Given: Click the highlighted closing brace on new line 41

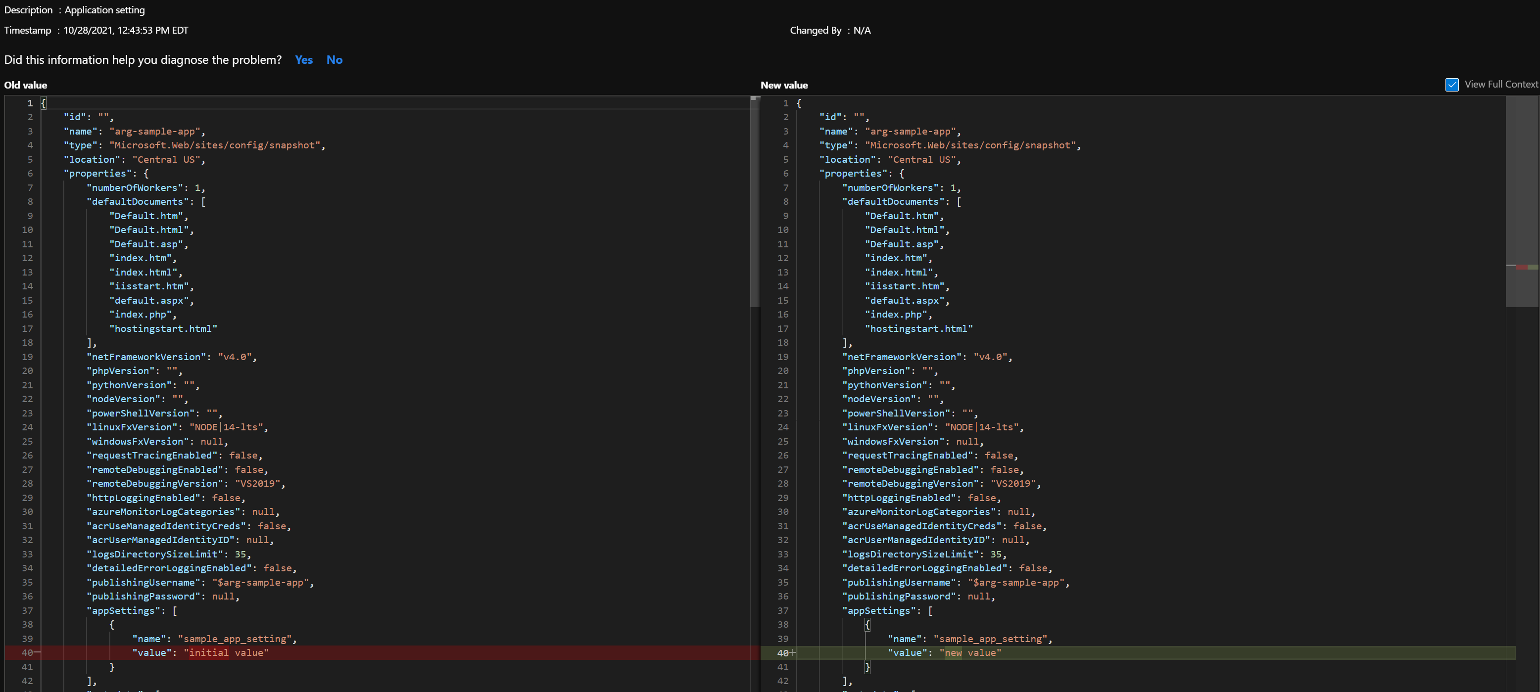Looking at the screenshot, I should pos(867,667).
